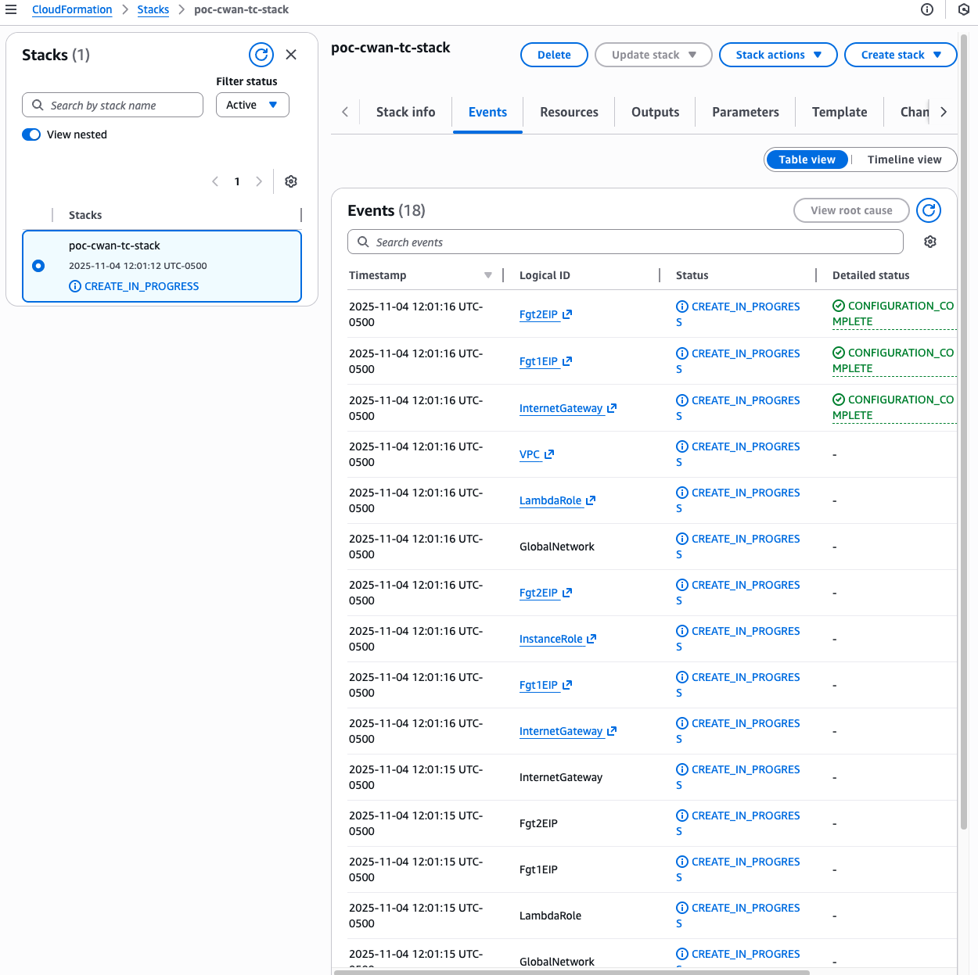
Task: Switch to the Resources tab
Action: coord(569,112)
